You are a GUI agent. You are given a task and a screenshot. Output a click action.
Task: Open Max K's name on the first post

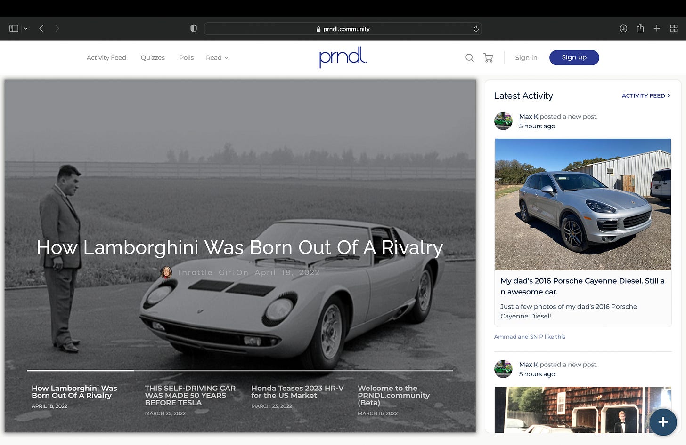pos(529,117)
